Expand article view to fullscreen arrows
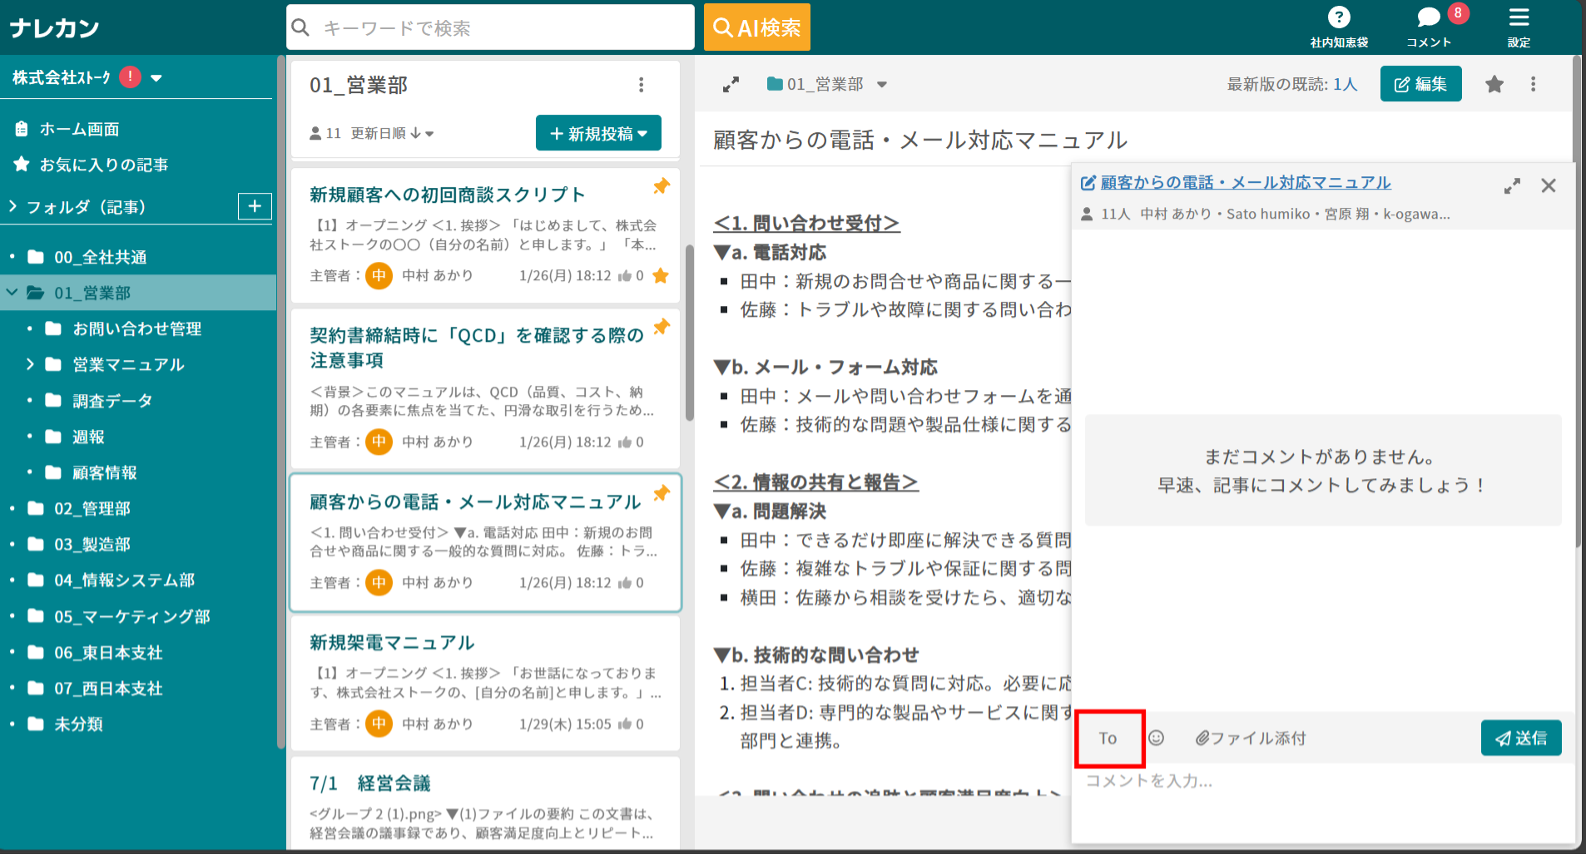The width and height of the screenshot is (1586, 854). click(x=731, y=84)
